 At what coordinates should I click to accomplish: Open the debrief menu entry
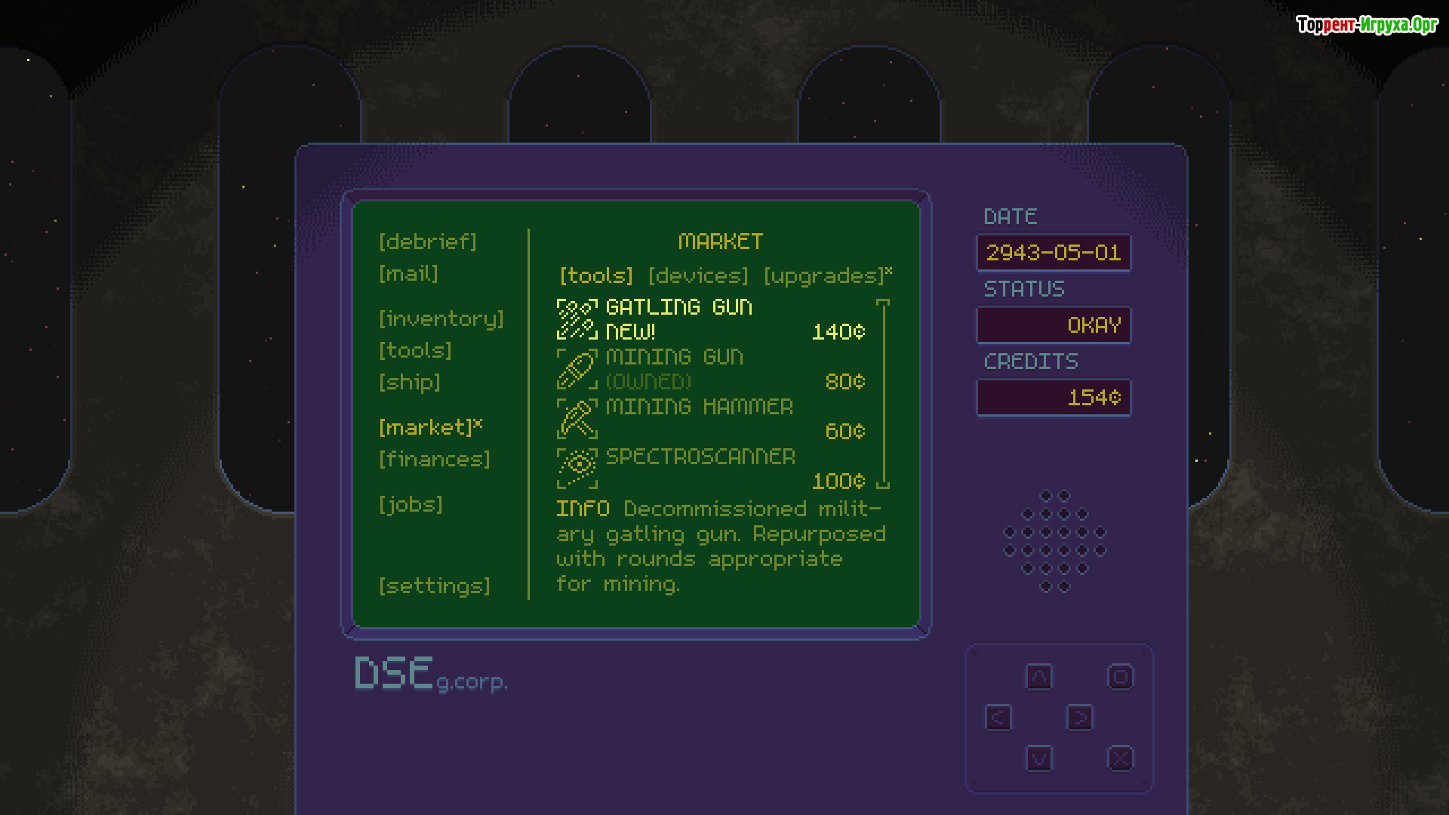pyautogui.click(x=428, y=241)
